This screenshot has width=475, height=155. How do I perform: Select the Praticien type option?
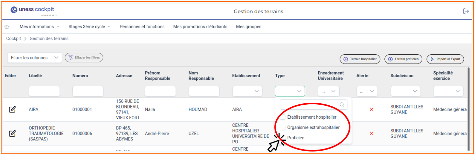296,138
